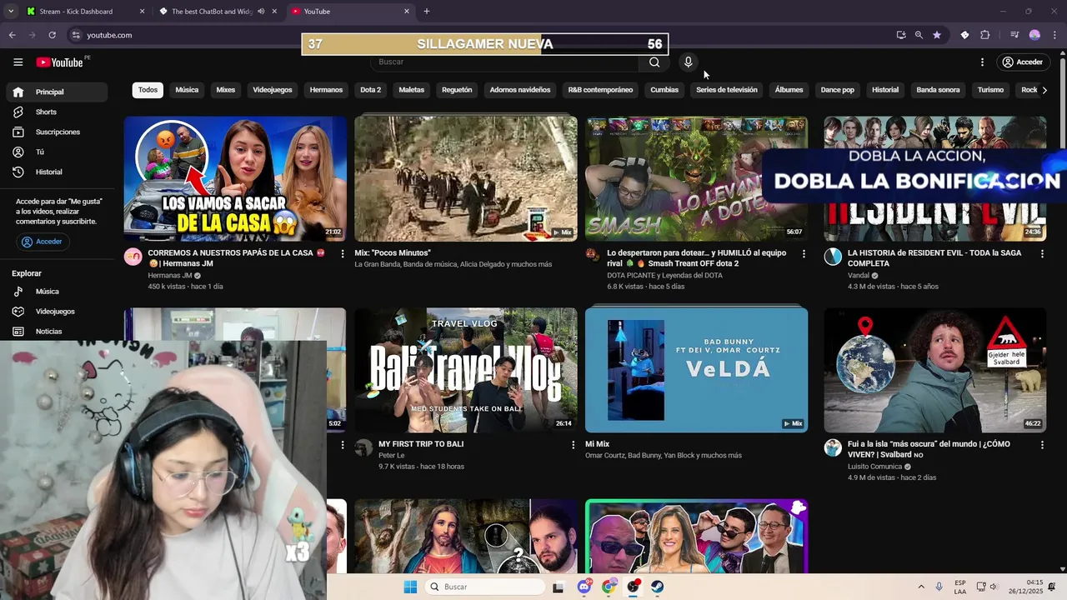The width and height of the screenshot is (1067, 600).
Task: Open Chrome media controls icon
Action: (x=1014, y=35)
